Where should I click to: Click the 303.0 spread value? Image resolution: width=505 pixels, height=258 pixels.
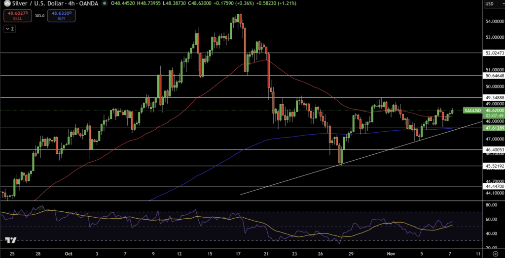39,16
